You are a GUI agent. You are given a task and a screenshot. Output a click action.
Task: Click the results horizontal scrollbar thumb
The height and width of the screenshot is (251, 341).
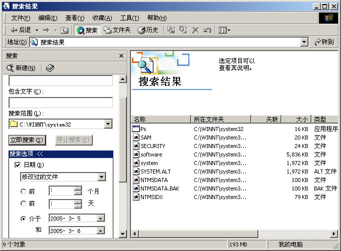pyautogui.click(x=199, y=234)
